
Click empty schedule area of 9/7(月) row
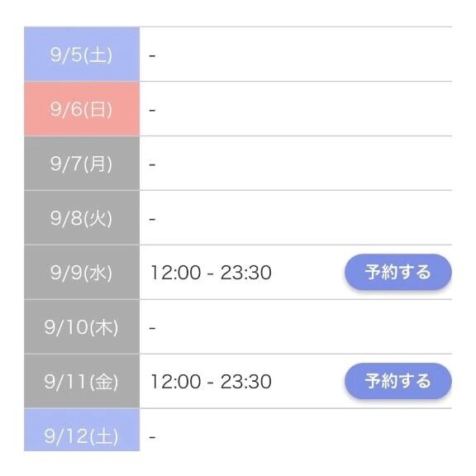[x=296, y=164]
